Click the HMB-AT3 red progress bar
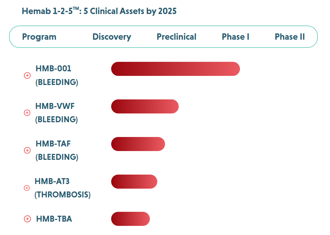330x235 pixels. click(134, 182)
